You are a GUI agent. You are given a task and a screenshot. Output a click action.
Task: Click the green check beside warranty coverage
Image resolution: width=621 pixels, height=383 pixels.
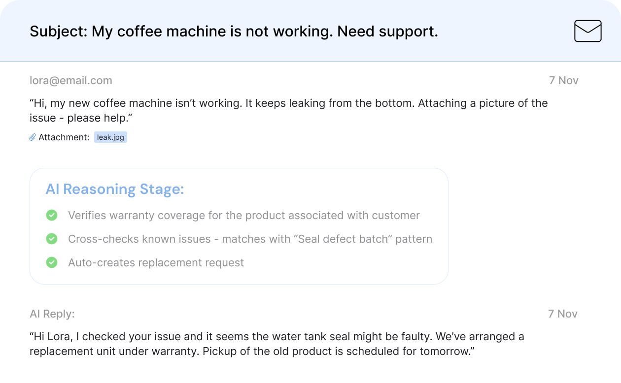tap(52, 215)
